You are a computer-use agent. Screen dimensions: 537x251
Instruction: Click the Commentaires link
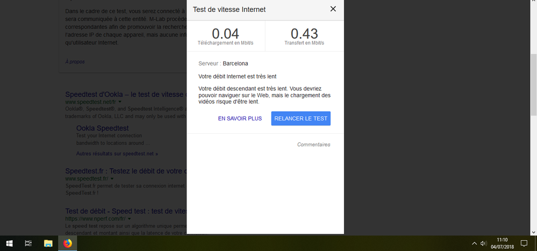tap(314, 145)
